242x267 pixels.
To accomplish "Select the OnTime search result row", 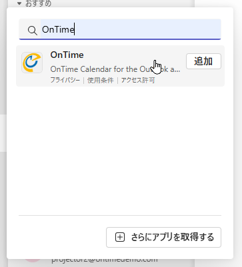I will 120,66.
